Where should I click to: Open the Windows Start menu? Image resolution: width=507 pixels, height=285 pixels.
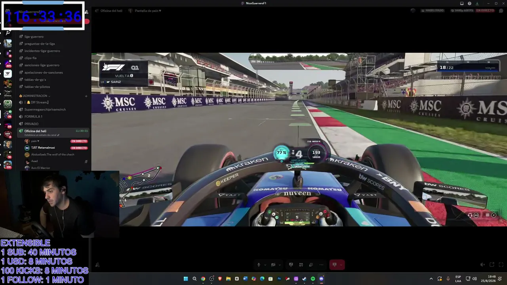tap(185, 279)
